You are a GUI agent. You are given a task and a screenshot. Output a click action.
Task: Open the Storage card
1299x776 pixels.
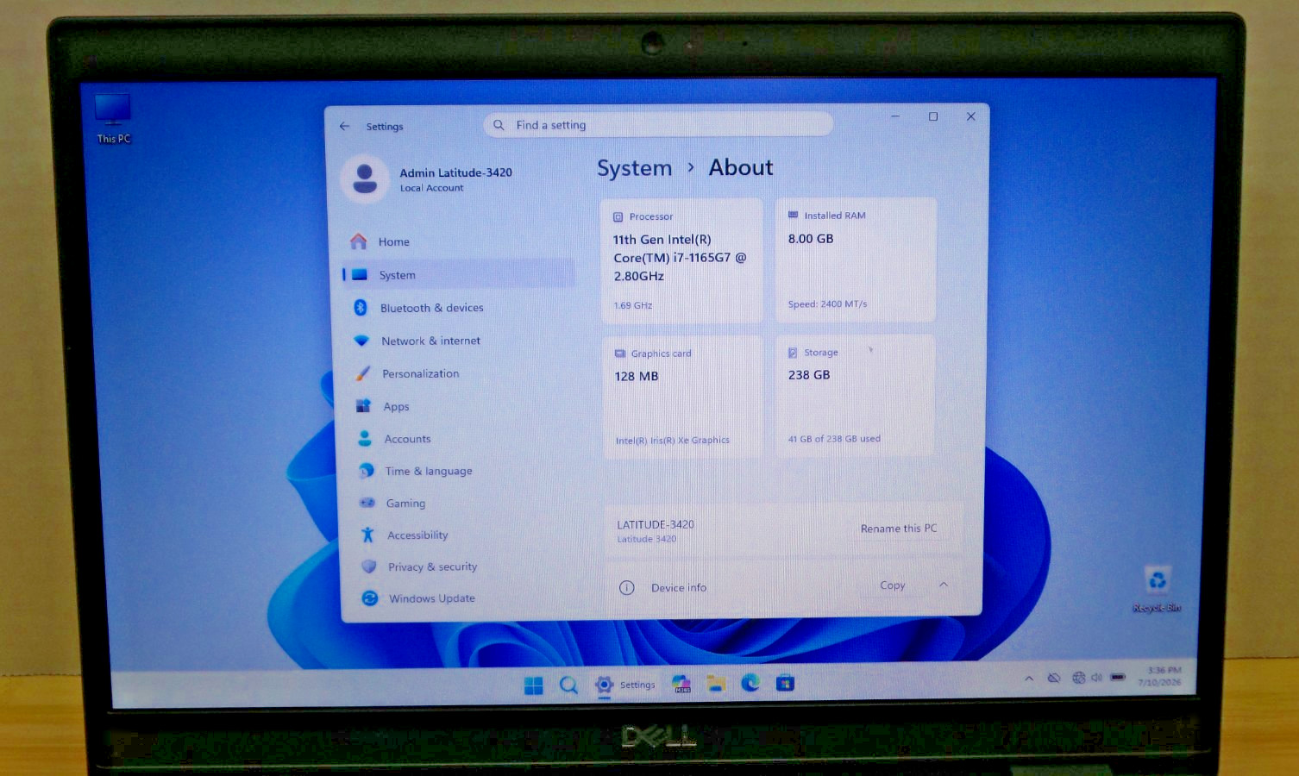856,396
